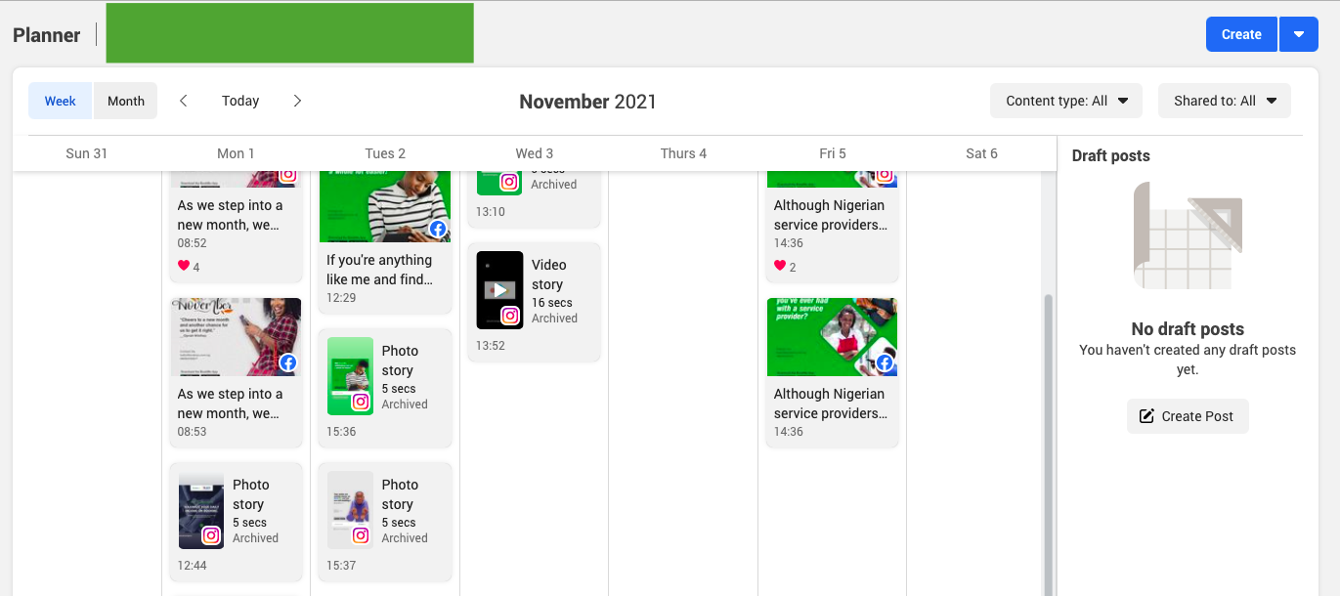Jump to today with the Today button

(x=239, y=100)
